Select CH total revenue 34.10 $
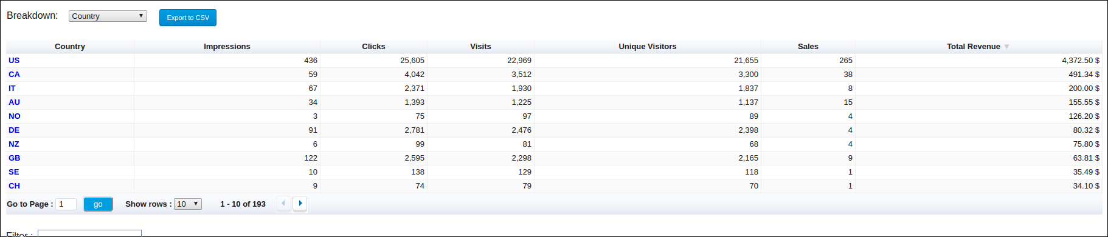Image resolution: width=1108 pixels, height=237 pixels. (1086, 186)
